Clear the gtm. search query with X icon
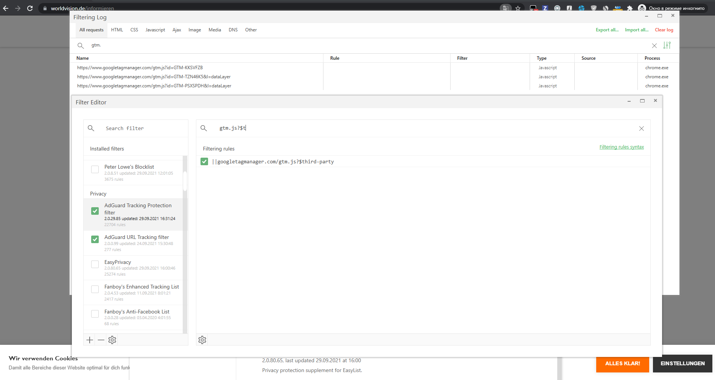This screenshot has width=715, height=380. (654, 45)
